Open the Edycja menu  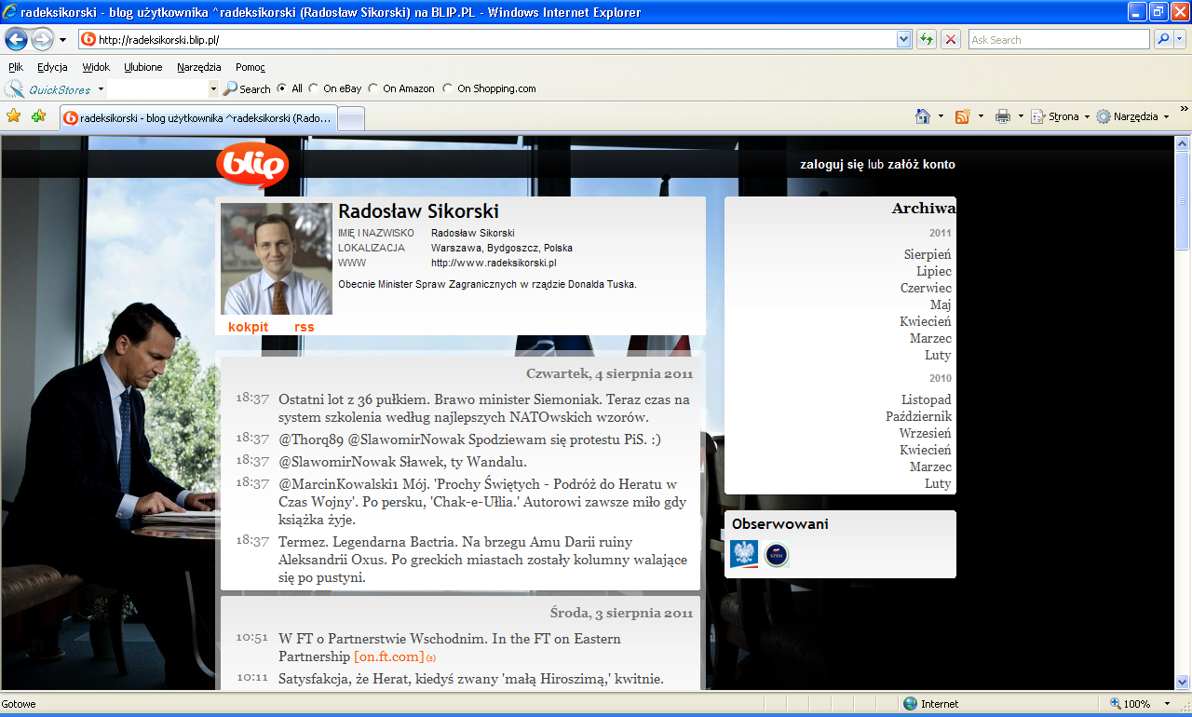(52, 67)
